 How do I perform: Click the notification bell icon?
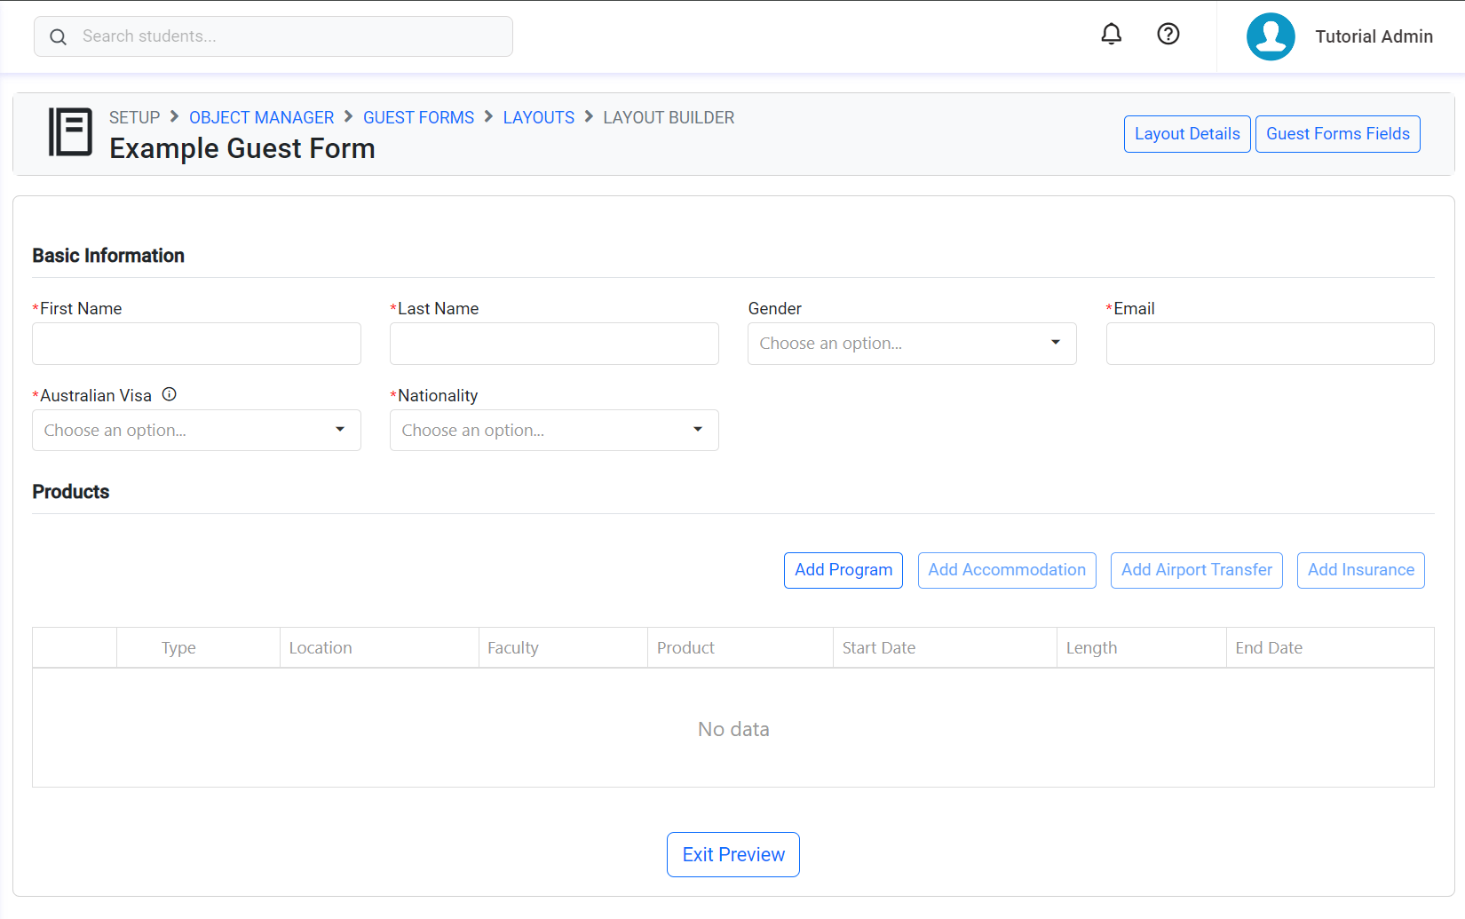[x=1111, y=35]
